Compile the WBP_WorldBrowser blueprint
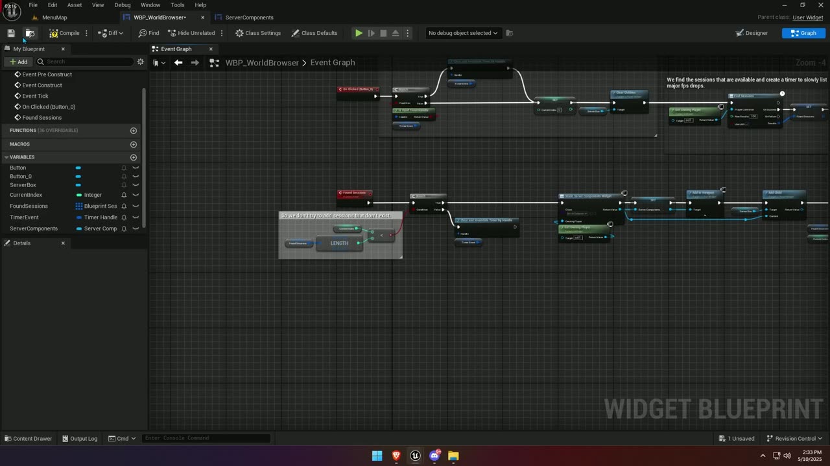830x466 pixels. [64, 33]
